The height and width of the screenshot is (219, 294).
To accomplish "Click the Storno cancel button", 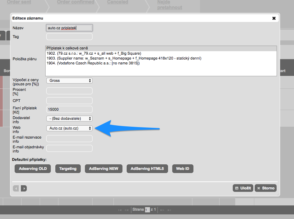I will click(265, 188).
